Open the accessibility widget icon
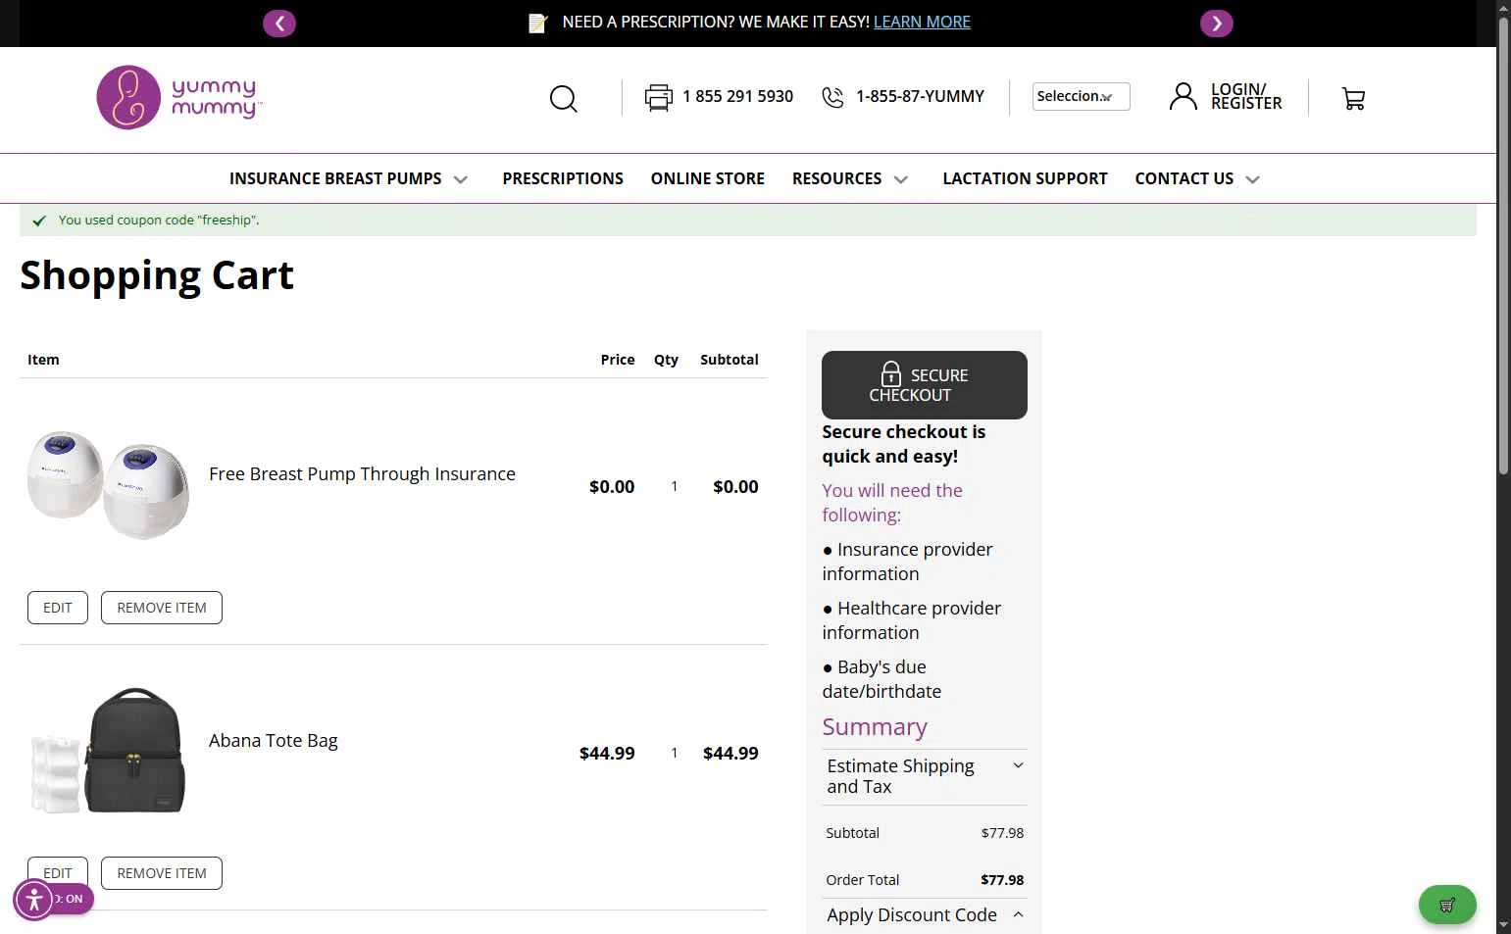Viewport: 1511px width, 934px height. 34,899
